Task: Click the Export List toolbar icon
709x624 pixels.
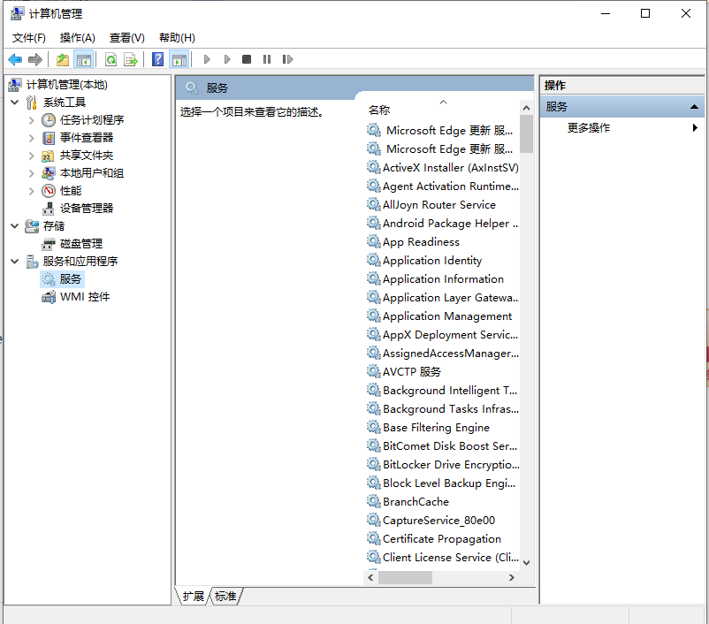Action: click(x=129, y=59)
